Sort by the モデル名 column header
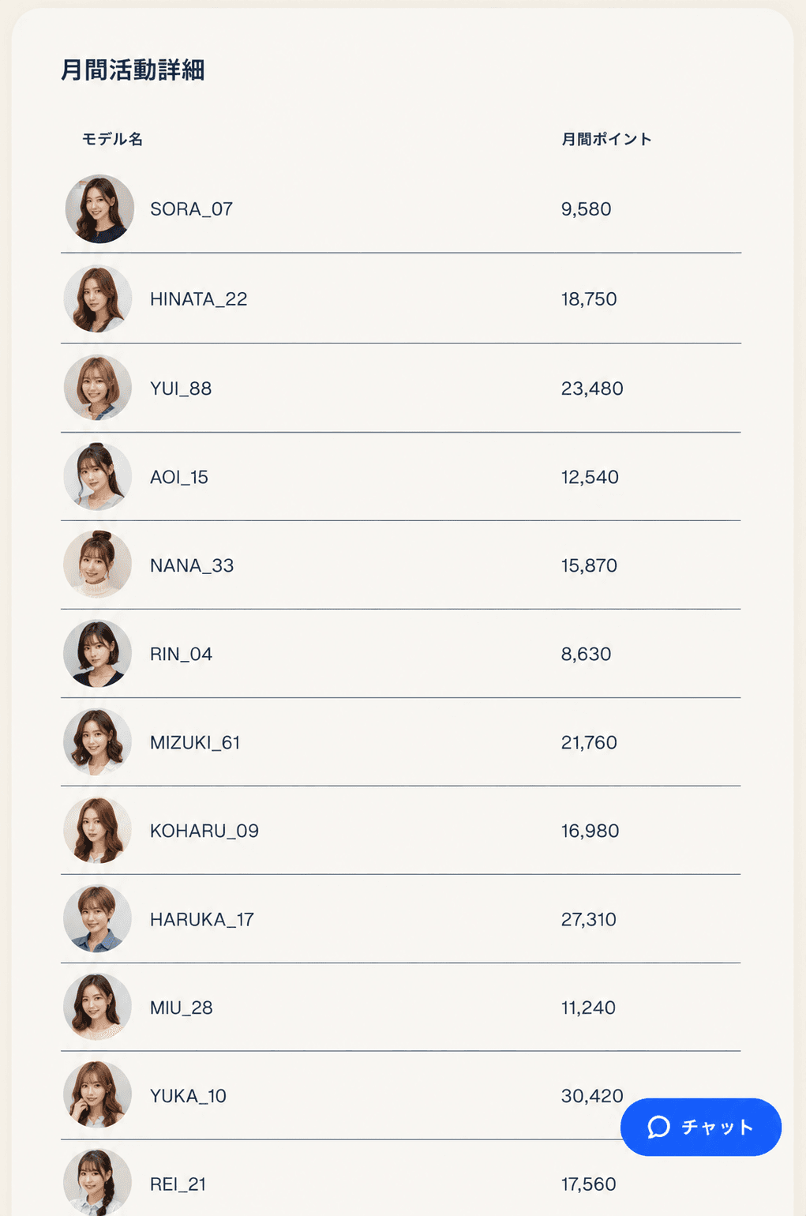The image size is (806, 1216). point(112,139)
